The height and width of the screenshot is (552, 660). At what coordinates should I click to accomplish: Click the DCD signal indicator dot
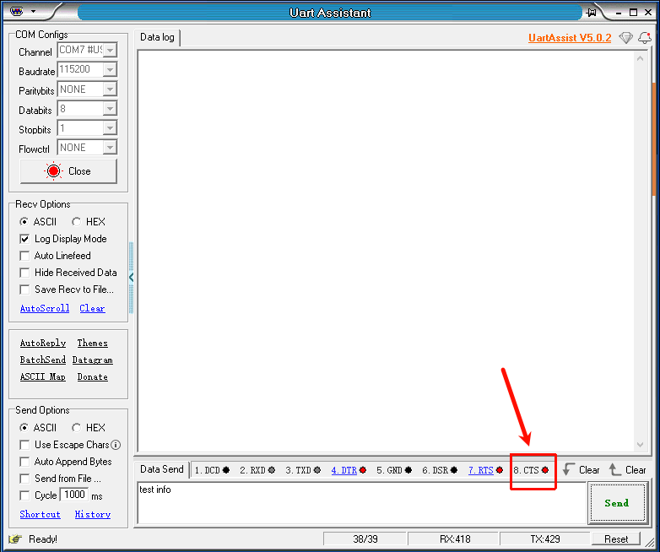226,470
